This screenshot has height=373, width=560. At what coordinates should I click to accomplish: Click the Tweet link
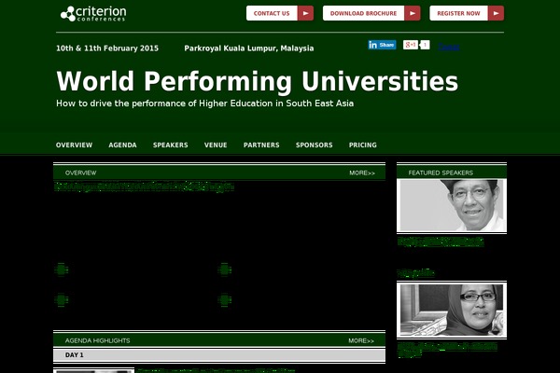tap(449, 47)
